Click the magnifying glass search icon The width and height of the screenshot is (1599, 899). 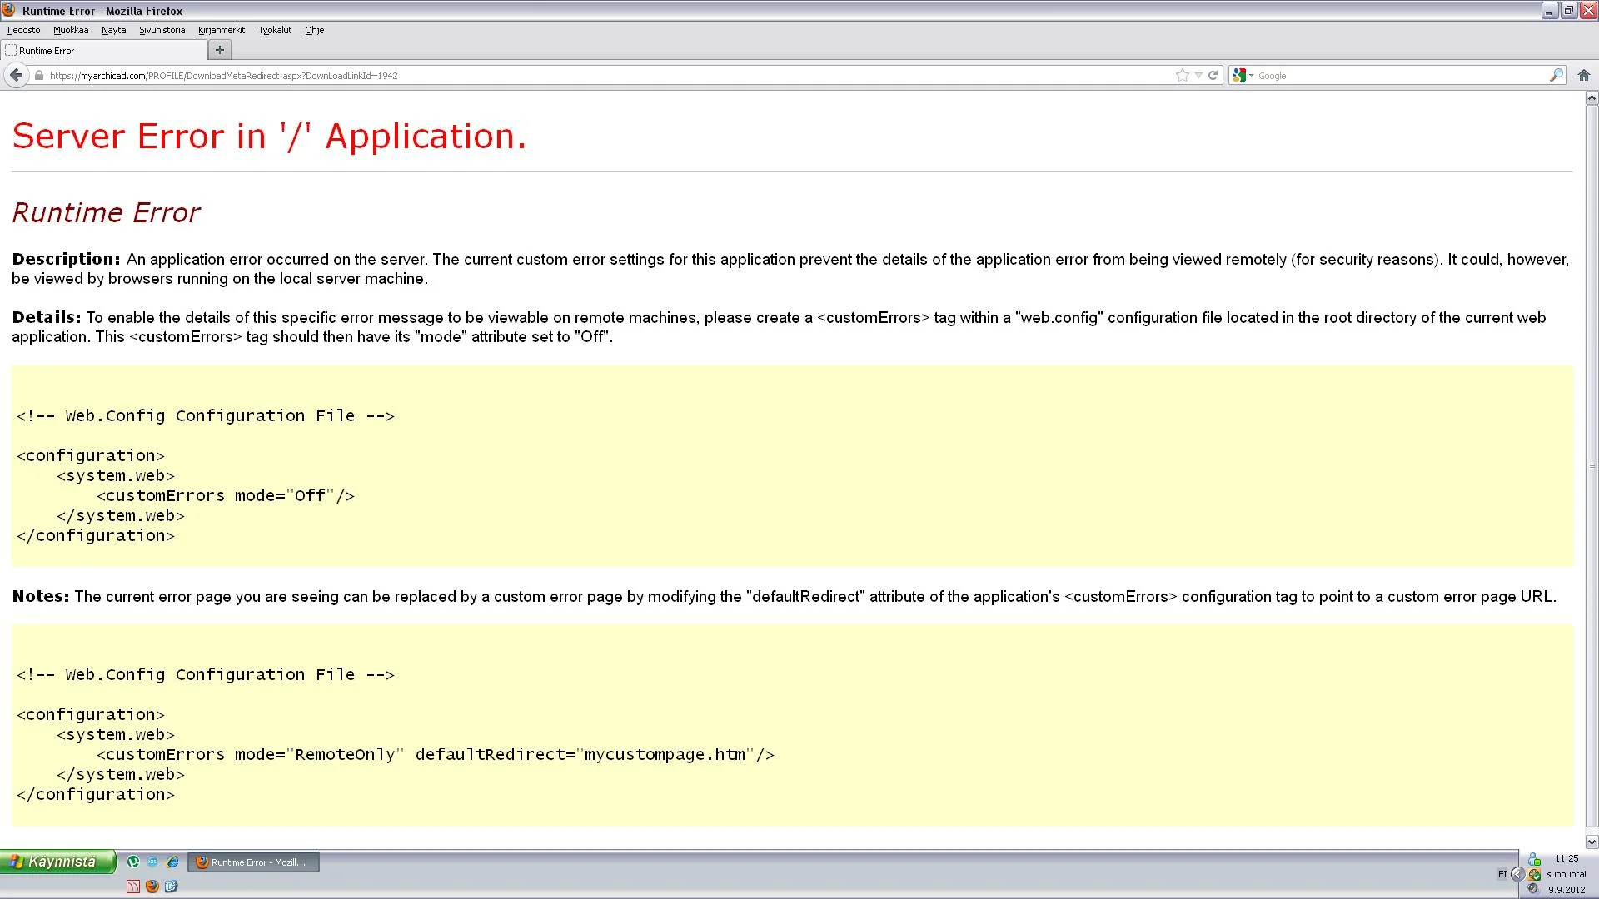1556,75
